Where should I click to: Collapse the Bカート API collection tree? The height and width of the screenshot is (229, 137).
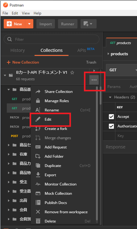point(5,75)
